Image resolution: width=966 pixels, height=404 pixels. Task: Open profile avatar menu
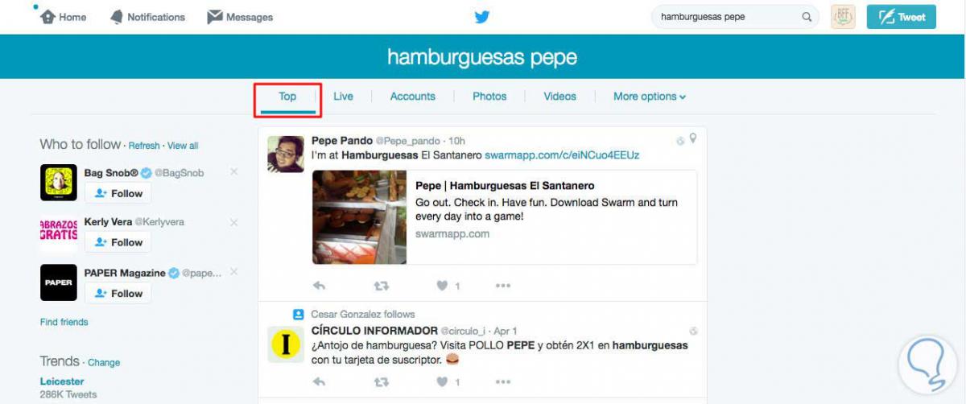843,17
